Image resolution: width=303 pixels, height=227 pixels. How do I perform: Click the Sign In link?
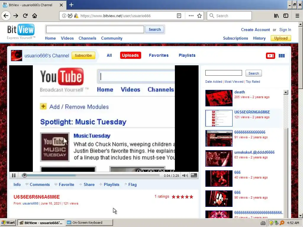pyautogui.click(x=285, y=30)
